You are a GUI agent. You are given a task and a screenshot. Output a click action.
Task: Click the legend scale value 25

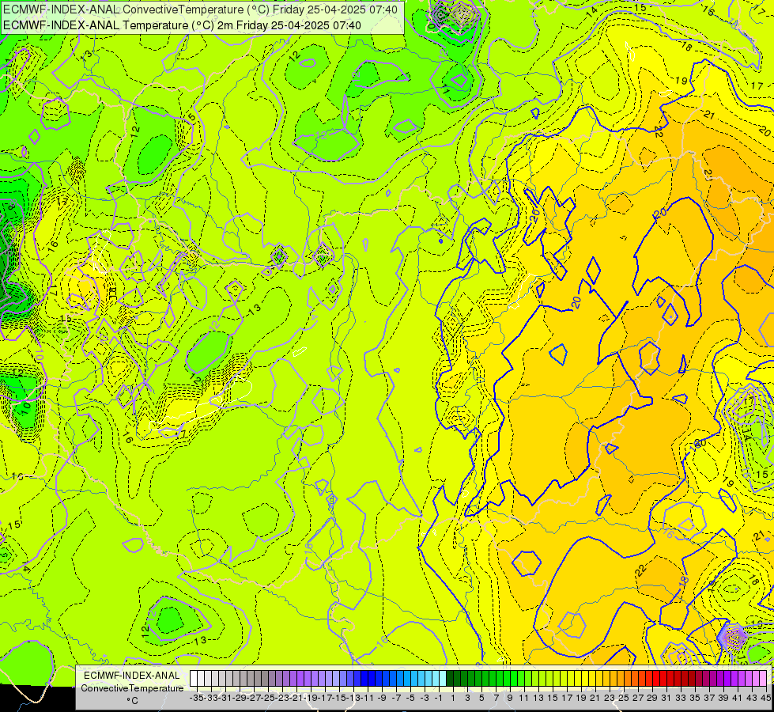pos(623,698)
